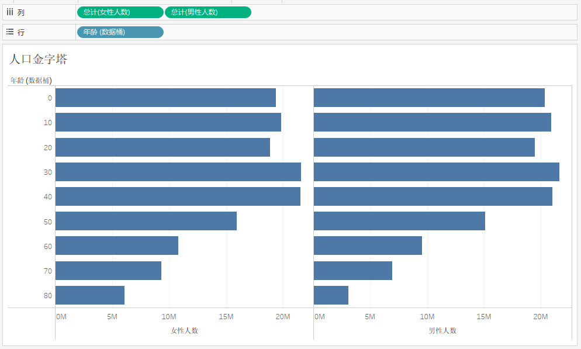Click the age row label 60
This screenshot has height=349, width=581.
[48, 246]
